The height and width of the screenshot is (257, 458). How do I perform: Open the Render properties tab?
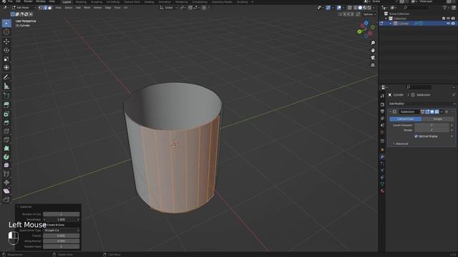pos(382,104)
